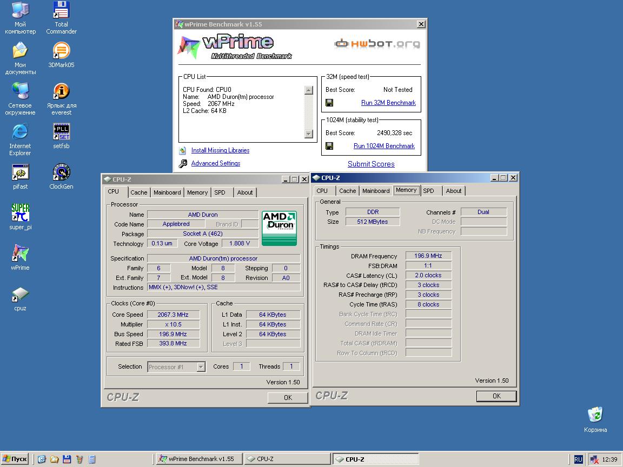Open the wPrime desktop shortcut
The height and width of the screenshot is (467, 623).
coord(20,258)
